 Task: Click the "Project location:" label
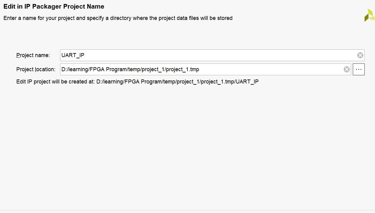click(36, 69)
